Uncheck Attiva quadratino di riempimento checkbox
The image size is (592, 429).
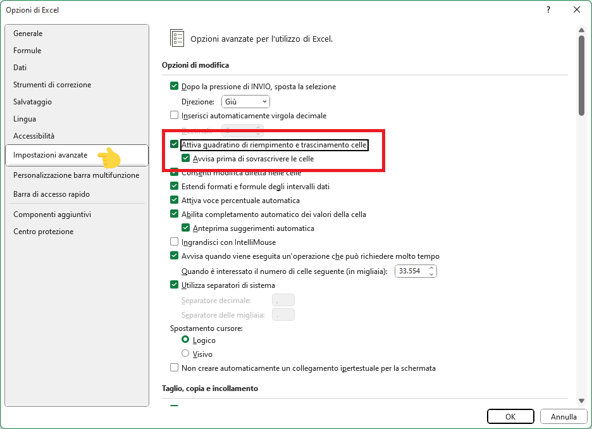pyautogui.click(x=174, y=144)
